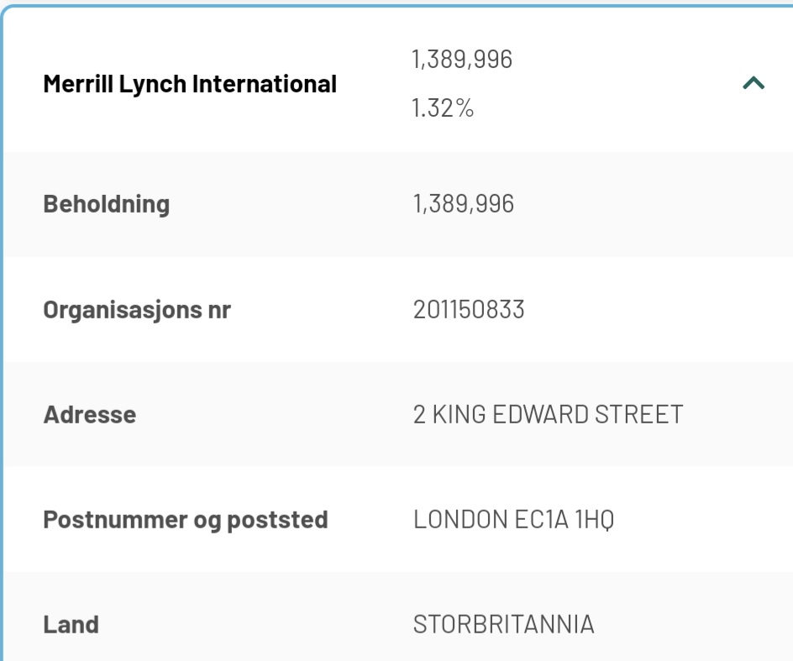Click the Adresse row label
Image resolution: width=793 pixels, height=661 pixels.
90,415
